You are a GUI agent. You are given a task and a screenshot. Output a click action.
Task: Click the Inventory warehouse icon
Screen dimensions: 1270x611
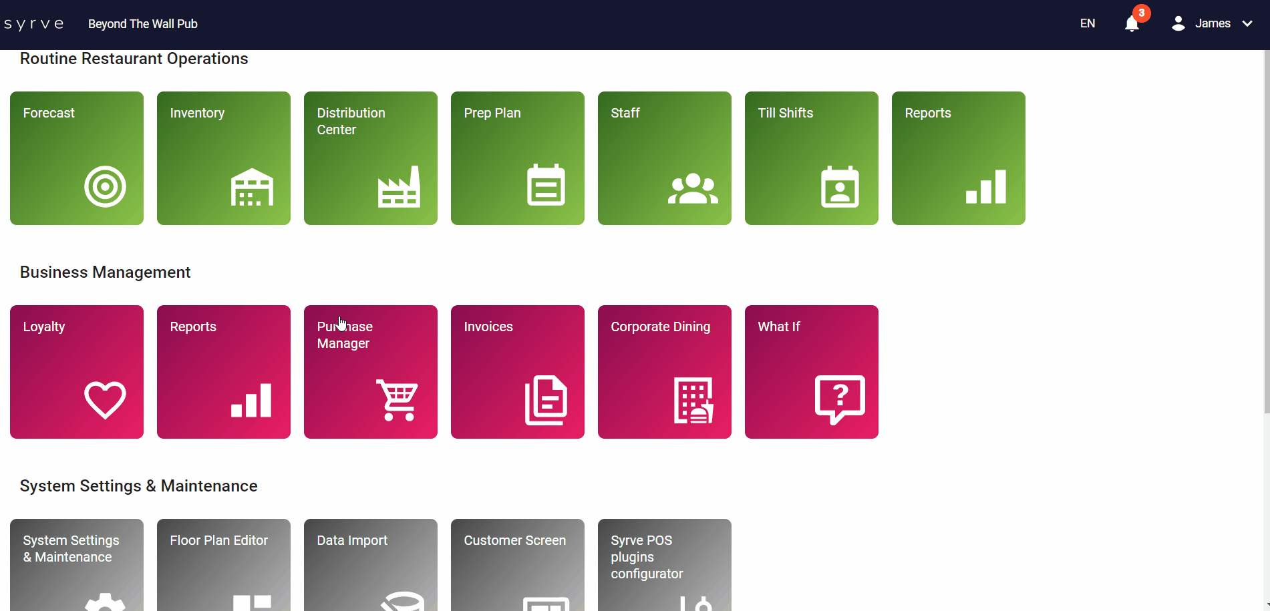(x=252, y=187)
